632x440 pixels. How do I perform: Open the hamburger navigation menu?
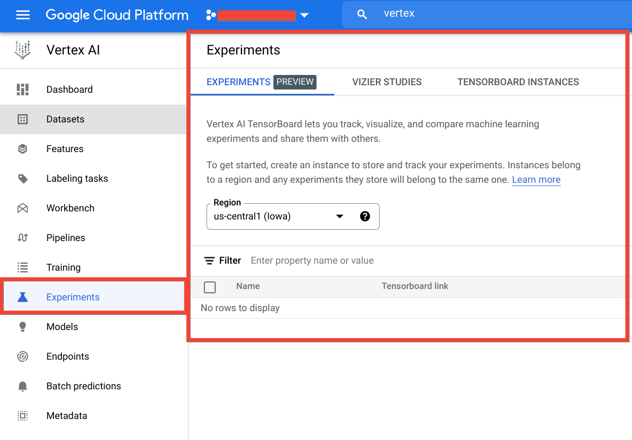pyautogui.click(x=23, y=15)
